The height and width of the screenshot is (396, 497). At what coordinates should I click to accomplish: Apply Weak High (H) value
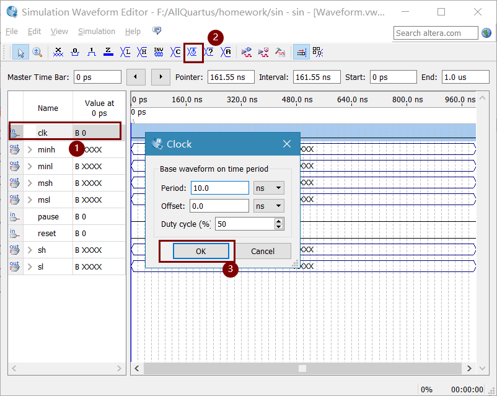[142, 52]
